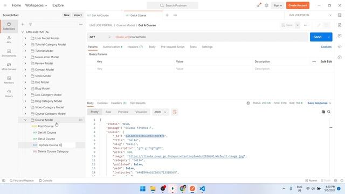Open HTTP method GET dropdown
Image resolution: width=345 pixels, height=194 pixels.
100,37
